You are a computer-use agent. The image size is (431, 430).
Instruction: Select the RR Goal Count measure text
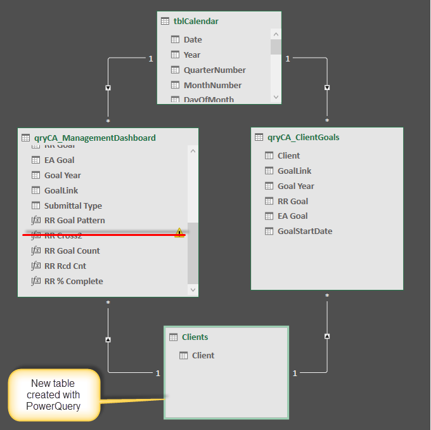coord(72,251)
